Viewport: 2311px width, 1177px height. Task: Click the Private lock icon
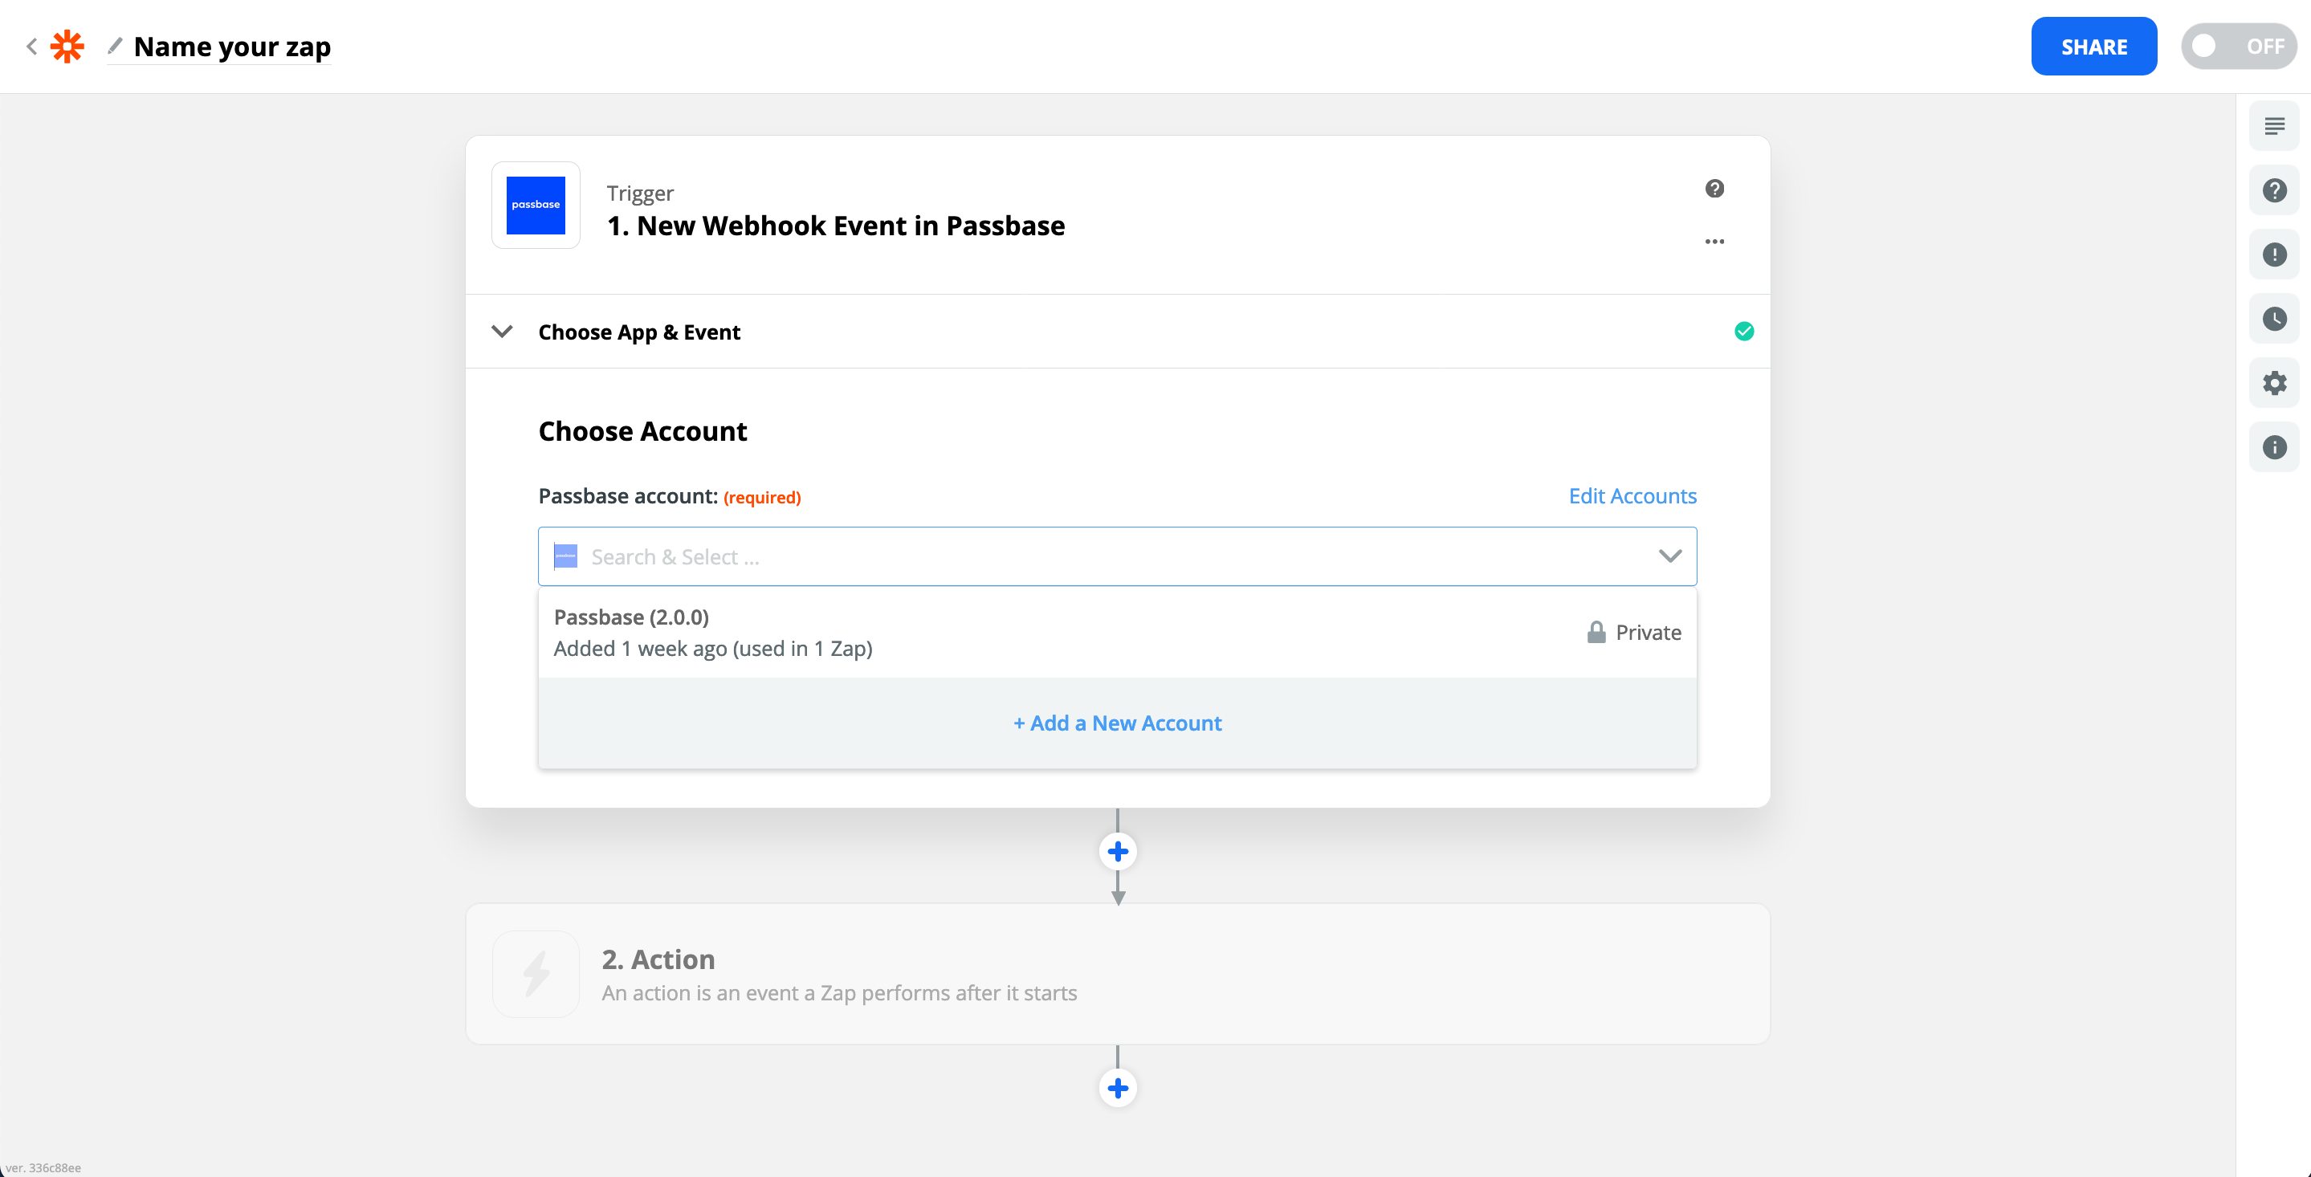coord(1596,633)
